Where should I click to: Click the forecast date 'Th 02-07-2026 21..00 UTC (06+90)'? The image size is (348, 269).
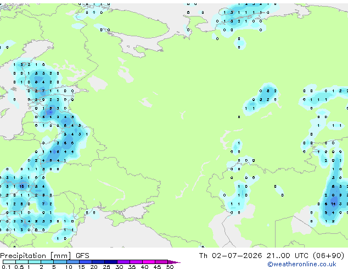272,256
